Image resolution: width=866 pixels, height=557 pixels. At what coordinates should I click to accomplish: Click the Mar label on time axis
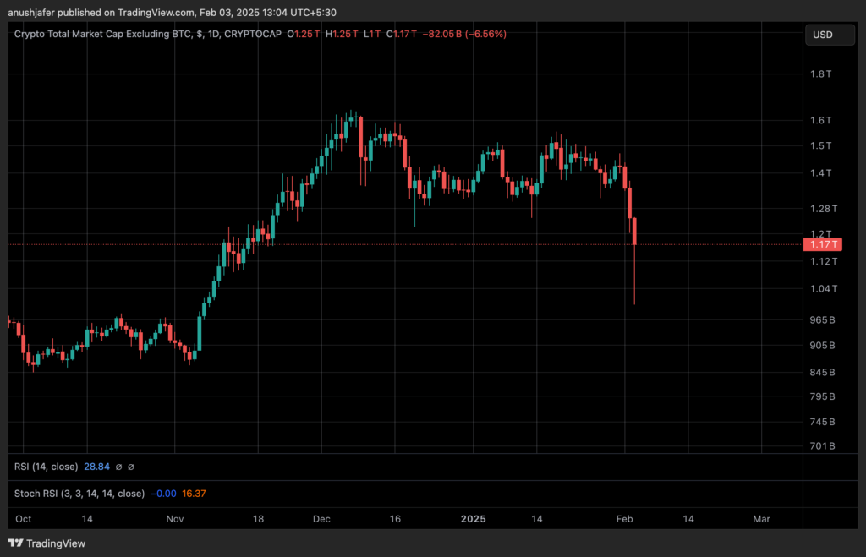coord(761,518)
